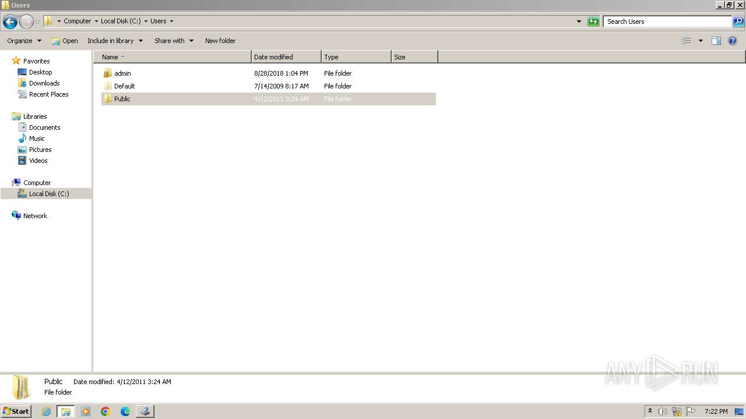Refresh the Users folder view

coord(593,22)
